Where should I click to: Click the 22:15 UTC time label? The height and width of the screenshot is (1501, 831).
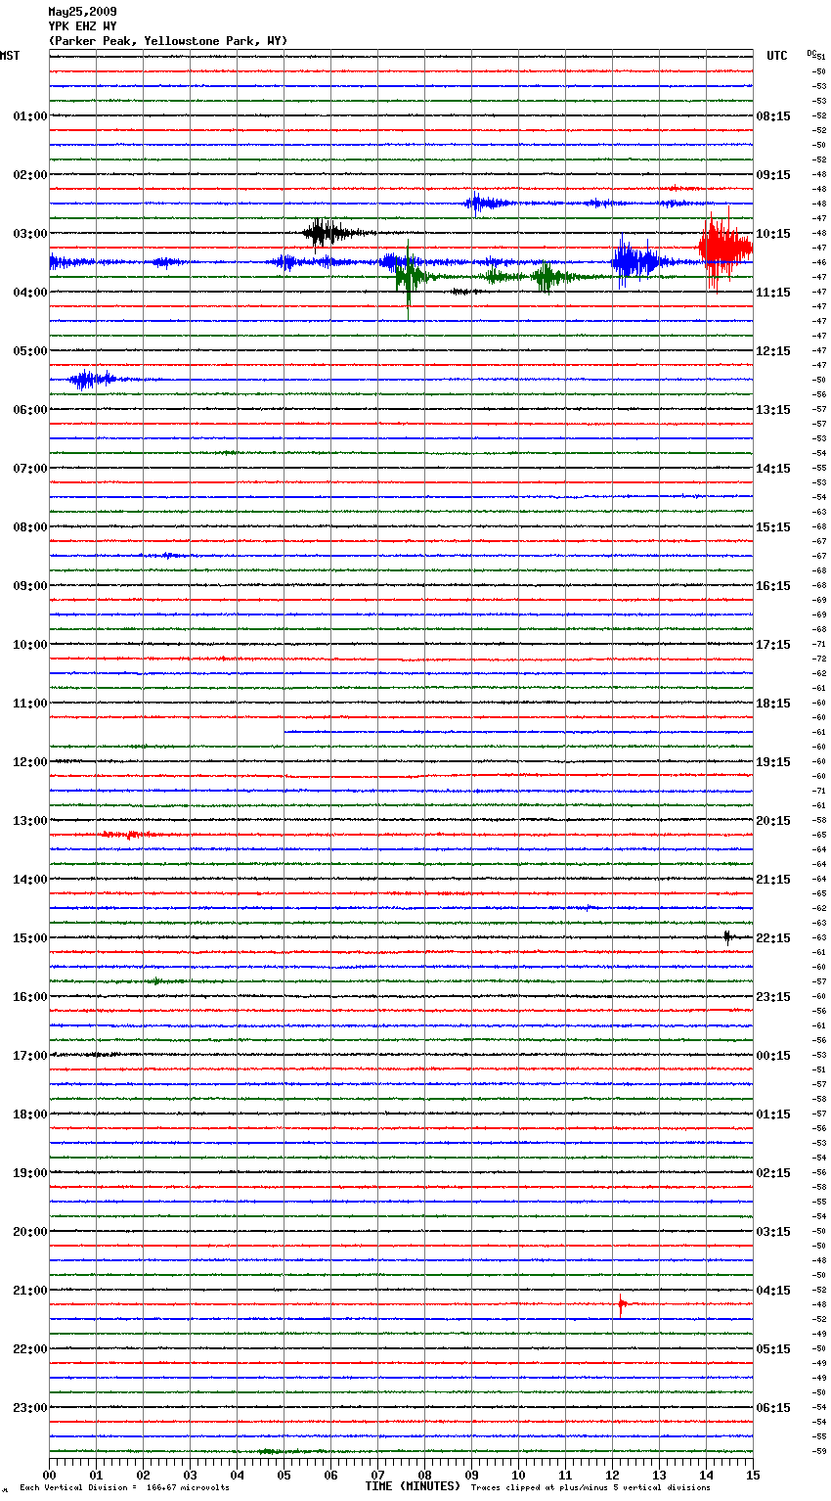[x=773, y=937]
